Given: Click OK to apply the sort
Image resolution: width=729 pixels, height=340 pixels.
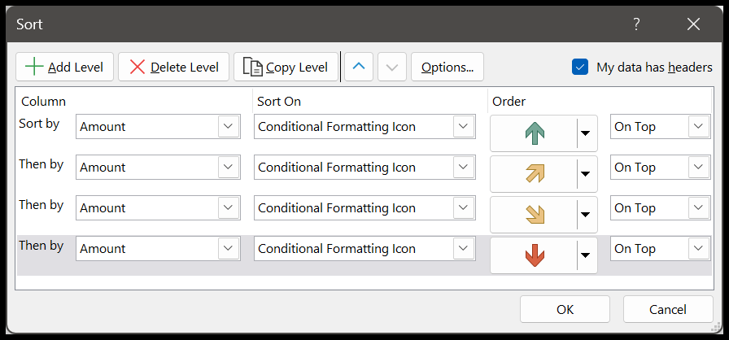Looking at the screenshot, I should [x=565, y=309].
